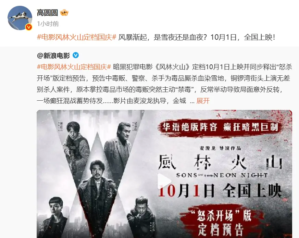This screenshot has height=238, width=299.
Task: Click the reposted post body text
Action: pyautogui.click(x=164, y=84)
